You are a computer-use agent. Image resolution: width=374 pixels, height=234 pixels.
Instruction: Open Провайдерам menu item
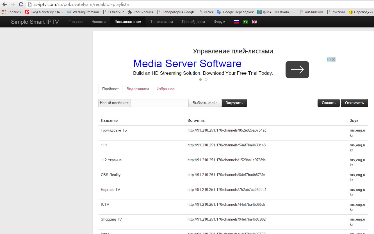(193, 22)
